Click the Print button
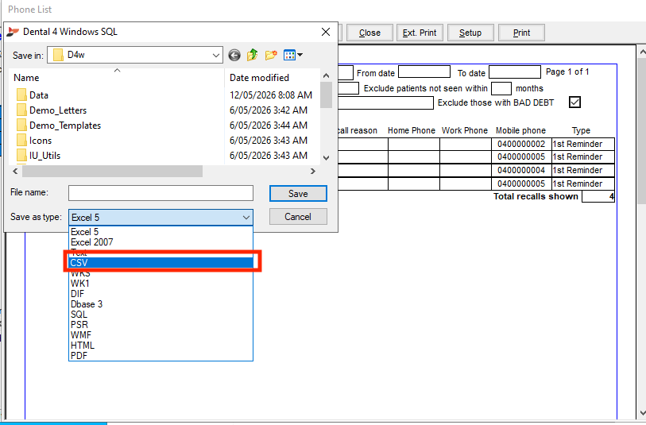 [521, 33]
